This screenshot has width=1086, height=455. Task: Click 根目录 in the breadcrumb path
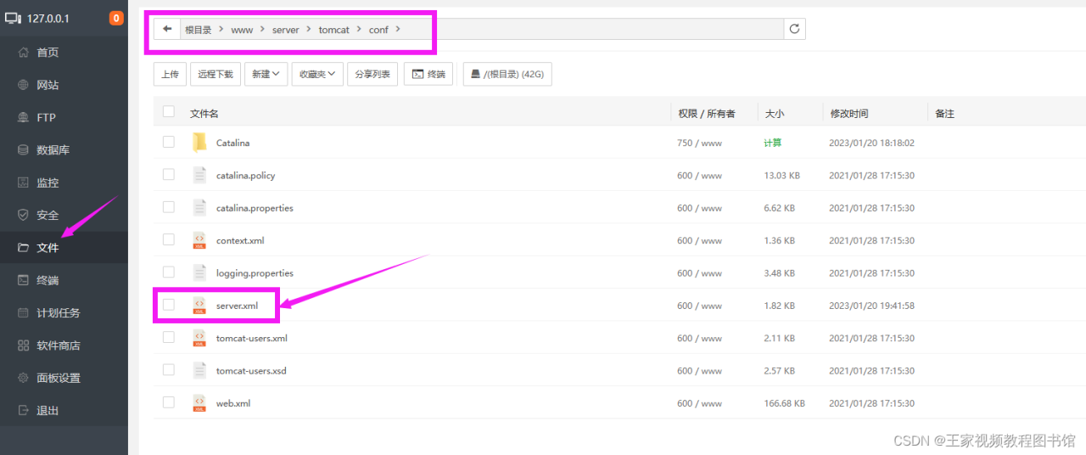coord(199,30)
